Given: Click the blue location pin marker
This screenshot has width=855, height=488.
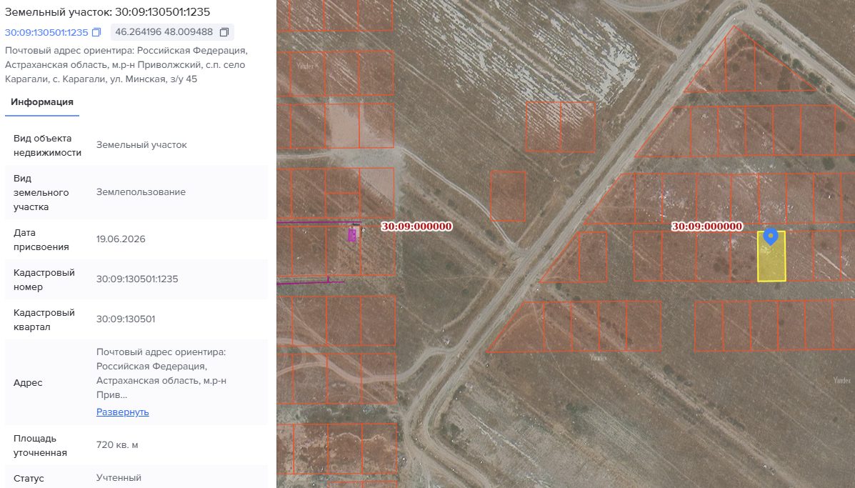Looking at the screenshot, I should click(771, 236).
